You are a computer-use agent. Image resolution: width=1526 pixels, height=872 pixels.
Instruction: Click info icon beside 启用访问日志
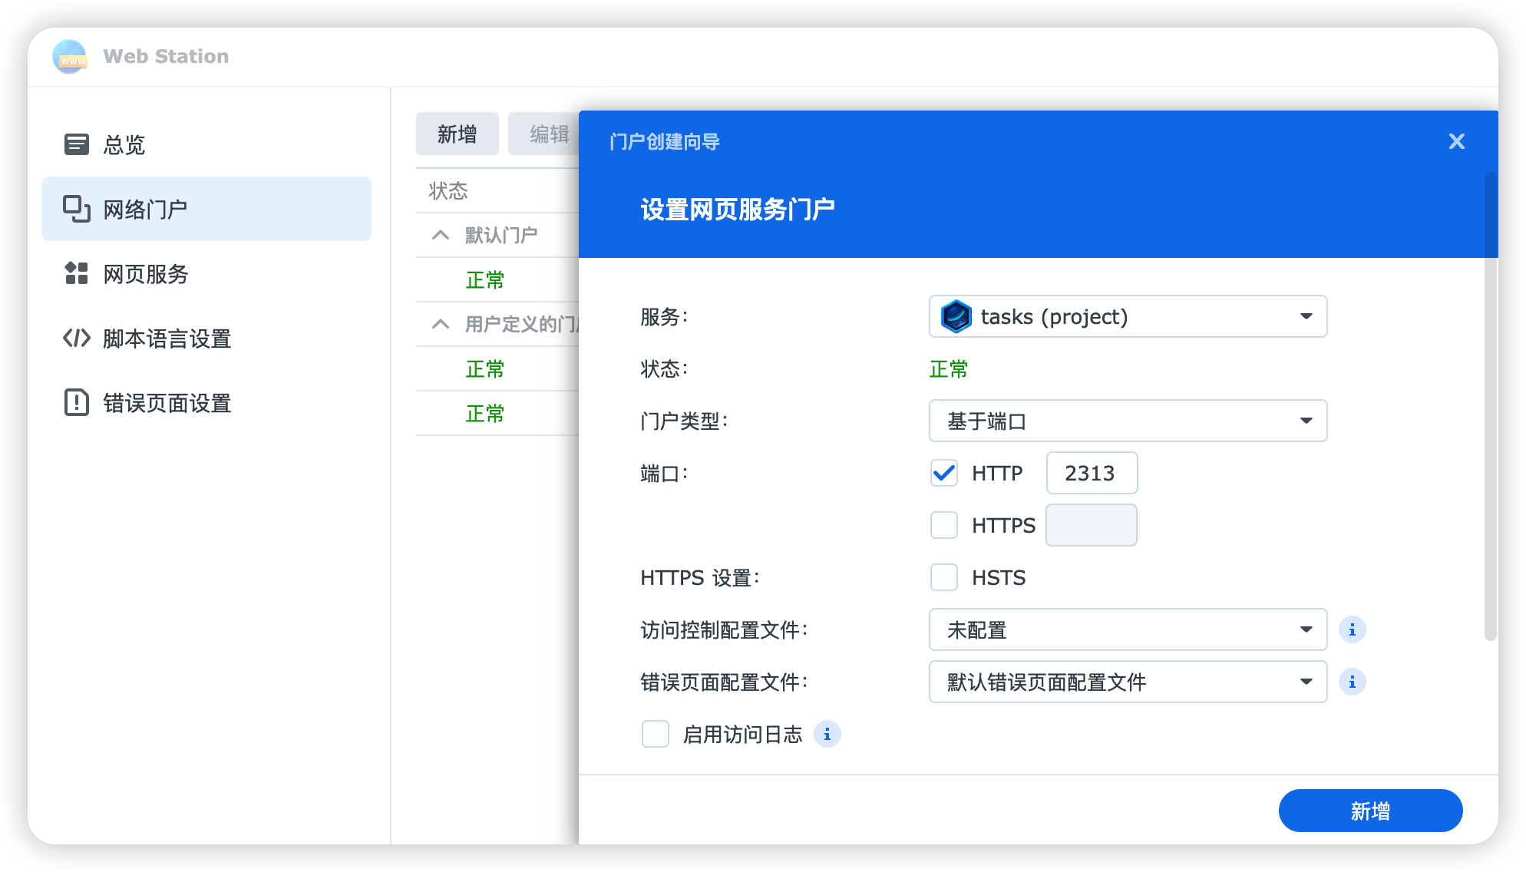(827, 735)
